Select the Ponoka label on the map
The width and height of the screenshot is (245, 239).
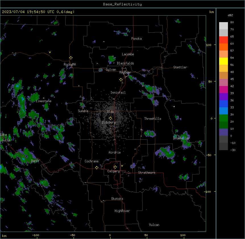pyautogui.click(x=136, y=39)
